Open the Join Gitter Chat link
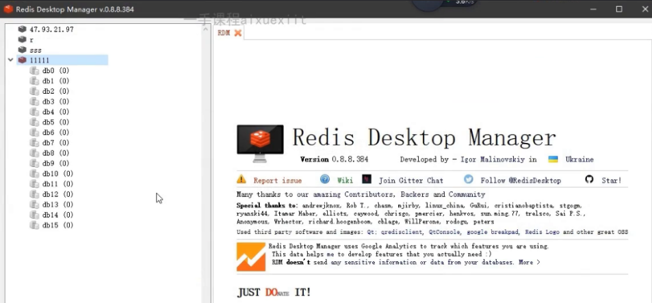Viewport: 652px width, 303px height. point(410,181)
